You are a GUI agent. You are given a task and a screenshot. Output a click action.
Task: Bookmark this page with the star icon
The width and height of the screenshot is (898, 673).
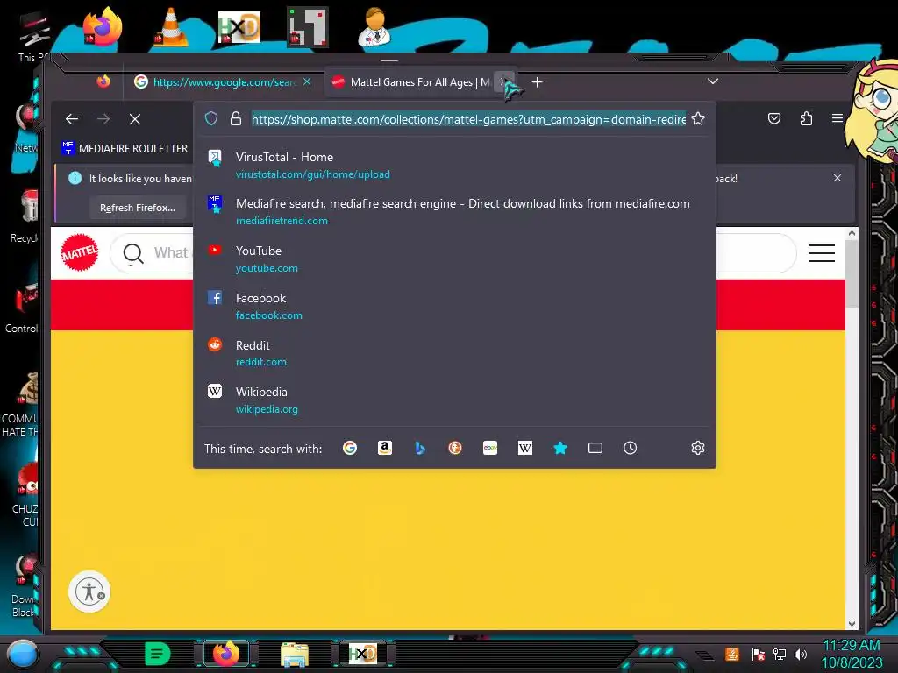[697, 118]
